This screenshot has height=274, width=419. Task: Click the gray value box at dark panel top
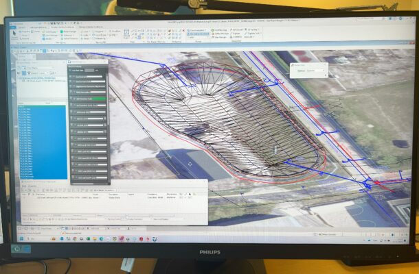coord(89,71)
